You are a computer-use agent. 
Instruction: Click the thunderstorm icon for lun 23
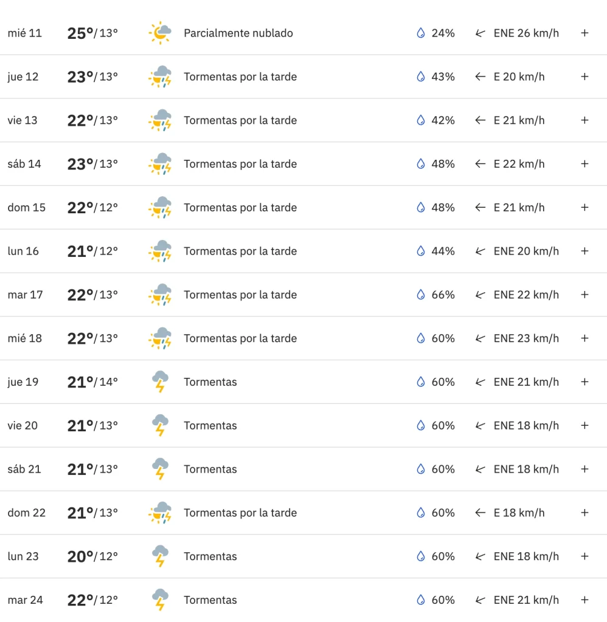pos(160,556)
